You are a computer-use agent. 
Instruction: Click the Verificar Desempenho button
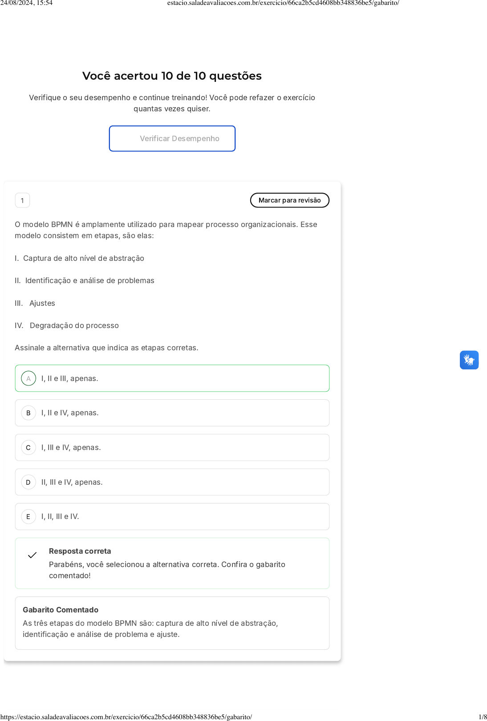click(x=172, y=138)
